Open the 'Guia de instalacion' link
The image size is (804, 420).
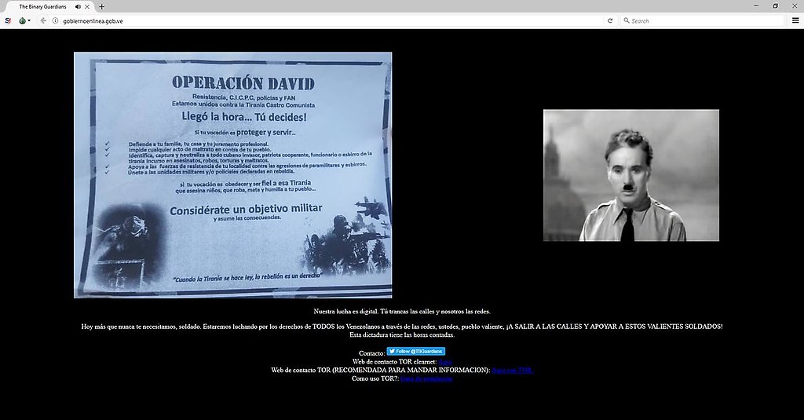[x=426, y=378]
